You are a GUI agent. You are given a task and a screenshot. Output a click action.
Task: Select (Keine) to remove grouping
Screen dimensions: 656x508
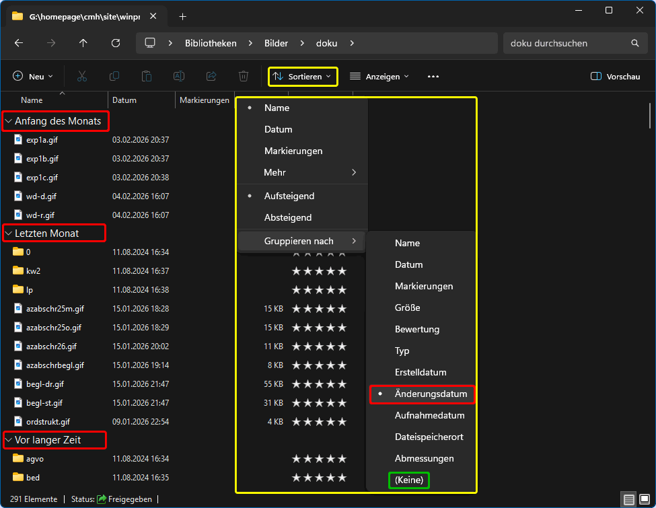coord(409,480)
